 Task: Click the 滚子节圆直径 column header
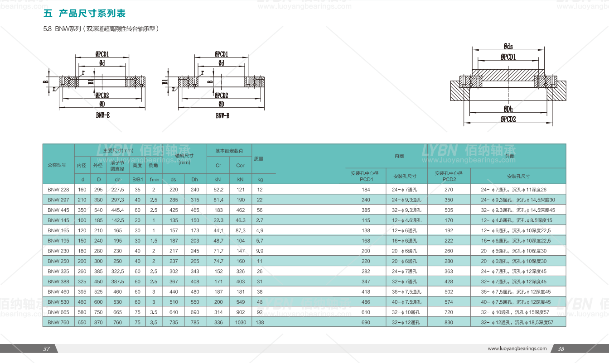tap(118, 165)
